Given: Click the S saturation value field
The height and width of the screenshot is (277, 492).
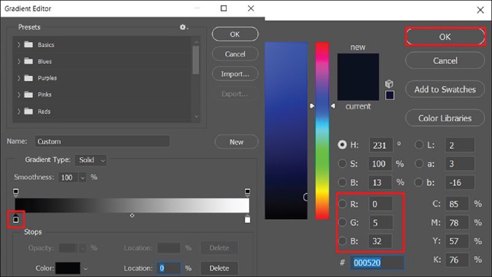Looking at the screenshot, I should pos(379,164).
